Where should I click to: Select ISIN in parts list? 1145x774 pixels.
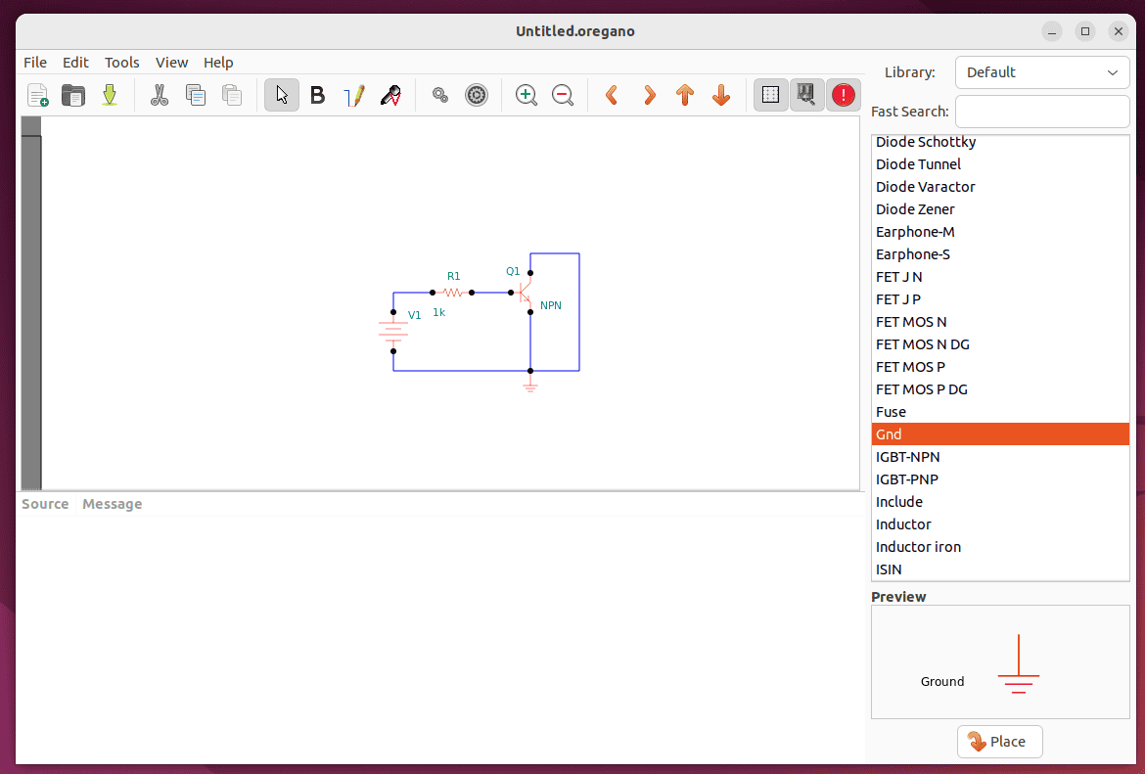[x=1000, y=569]
